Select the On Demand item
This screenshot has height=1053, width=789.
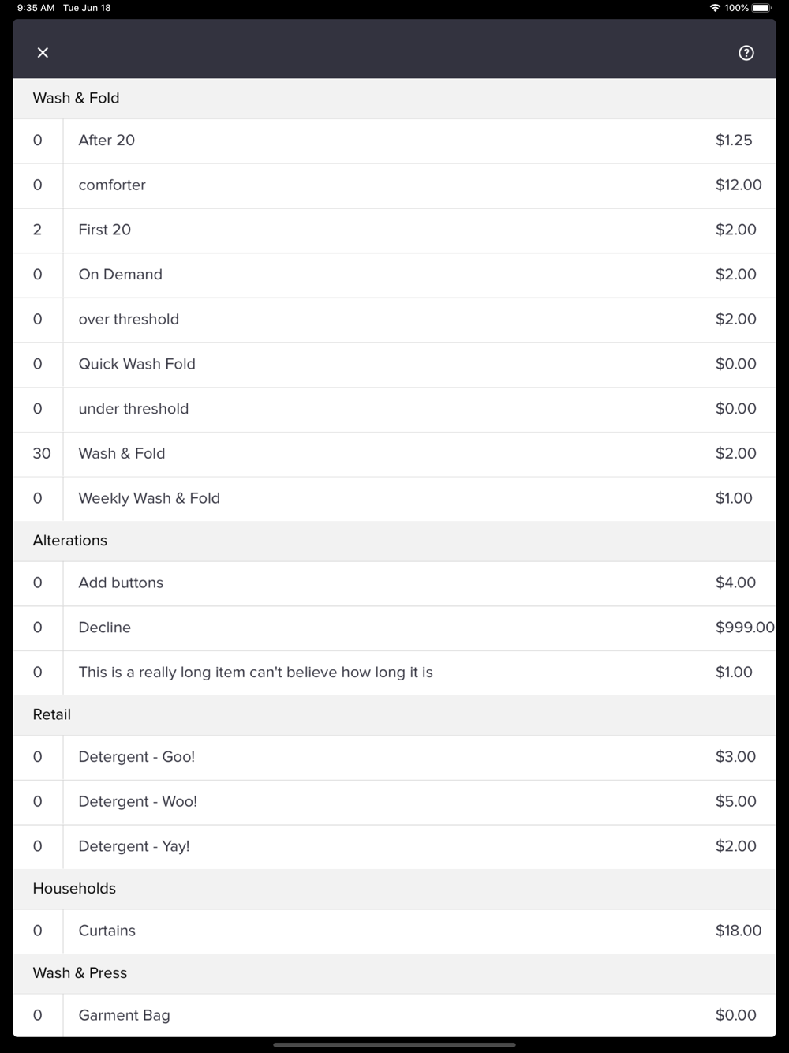click(x=394, y=275)
